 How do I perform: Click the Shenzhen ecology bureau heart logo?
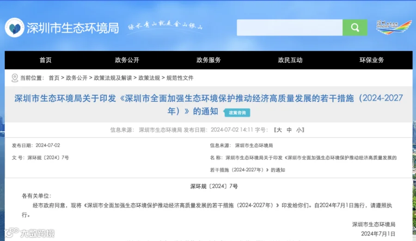click(15, 28)
